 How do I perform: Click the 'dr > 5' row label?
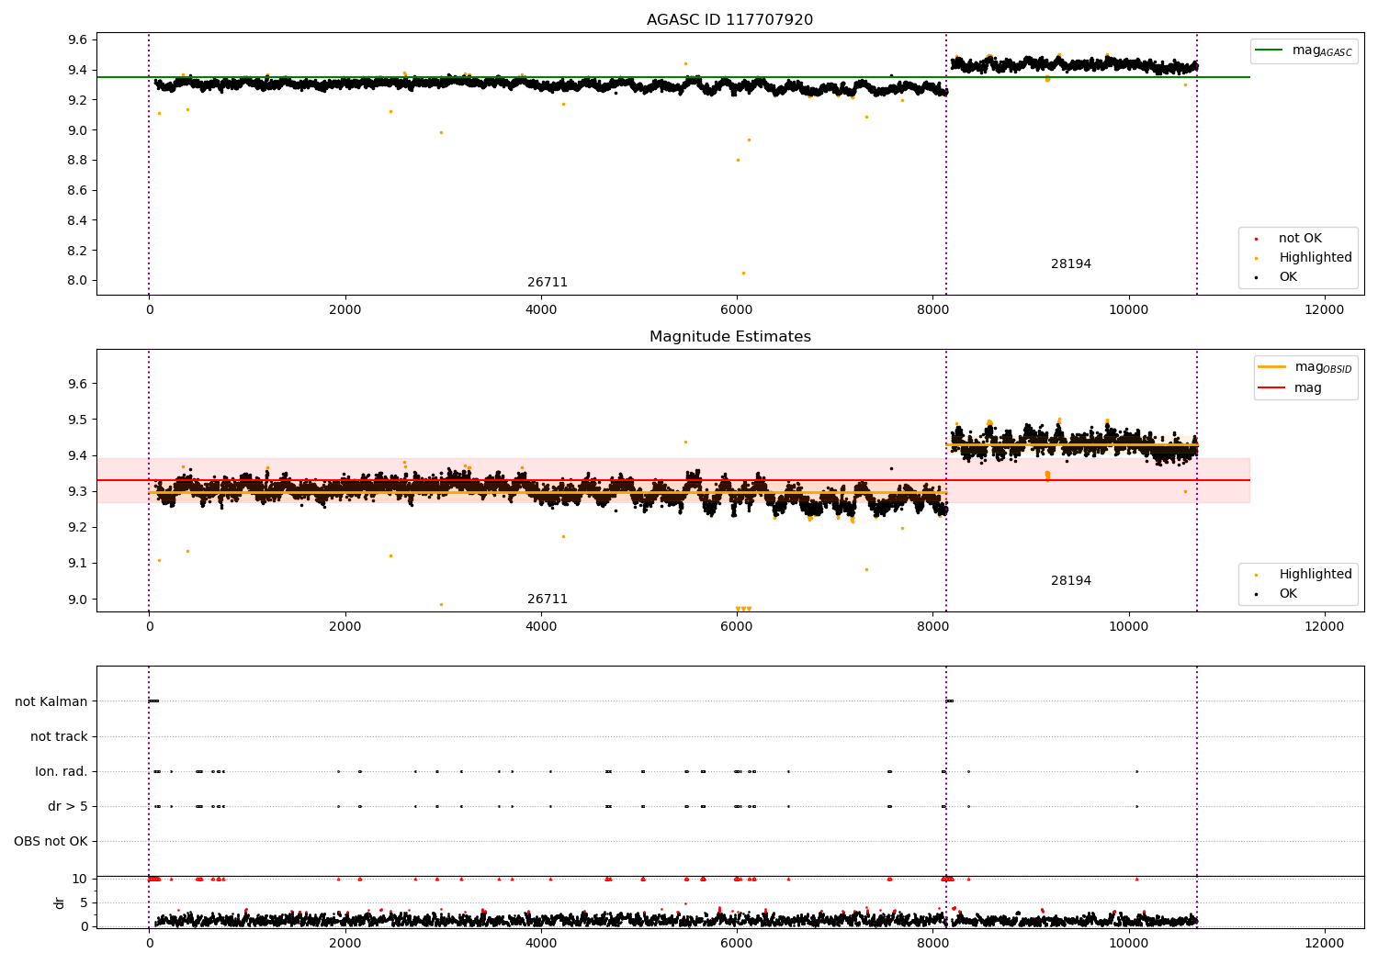(x=68, y=807)
